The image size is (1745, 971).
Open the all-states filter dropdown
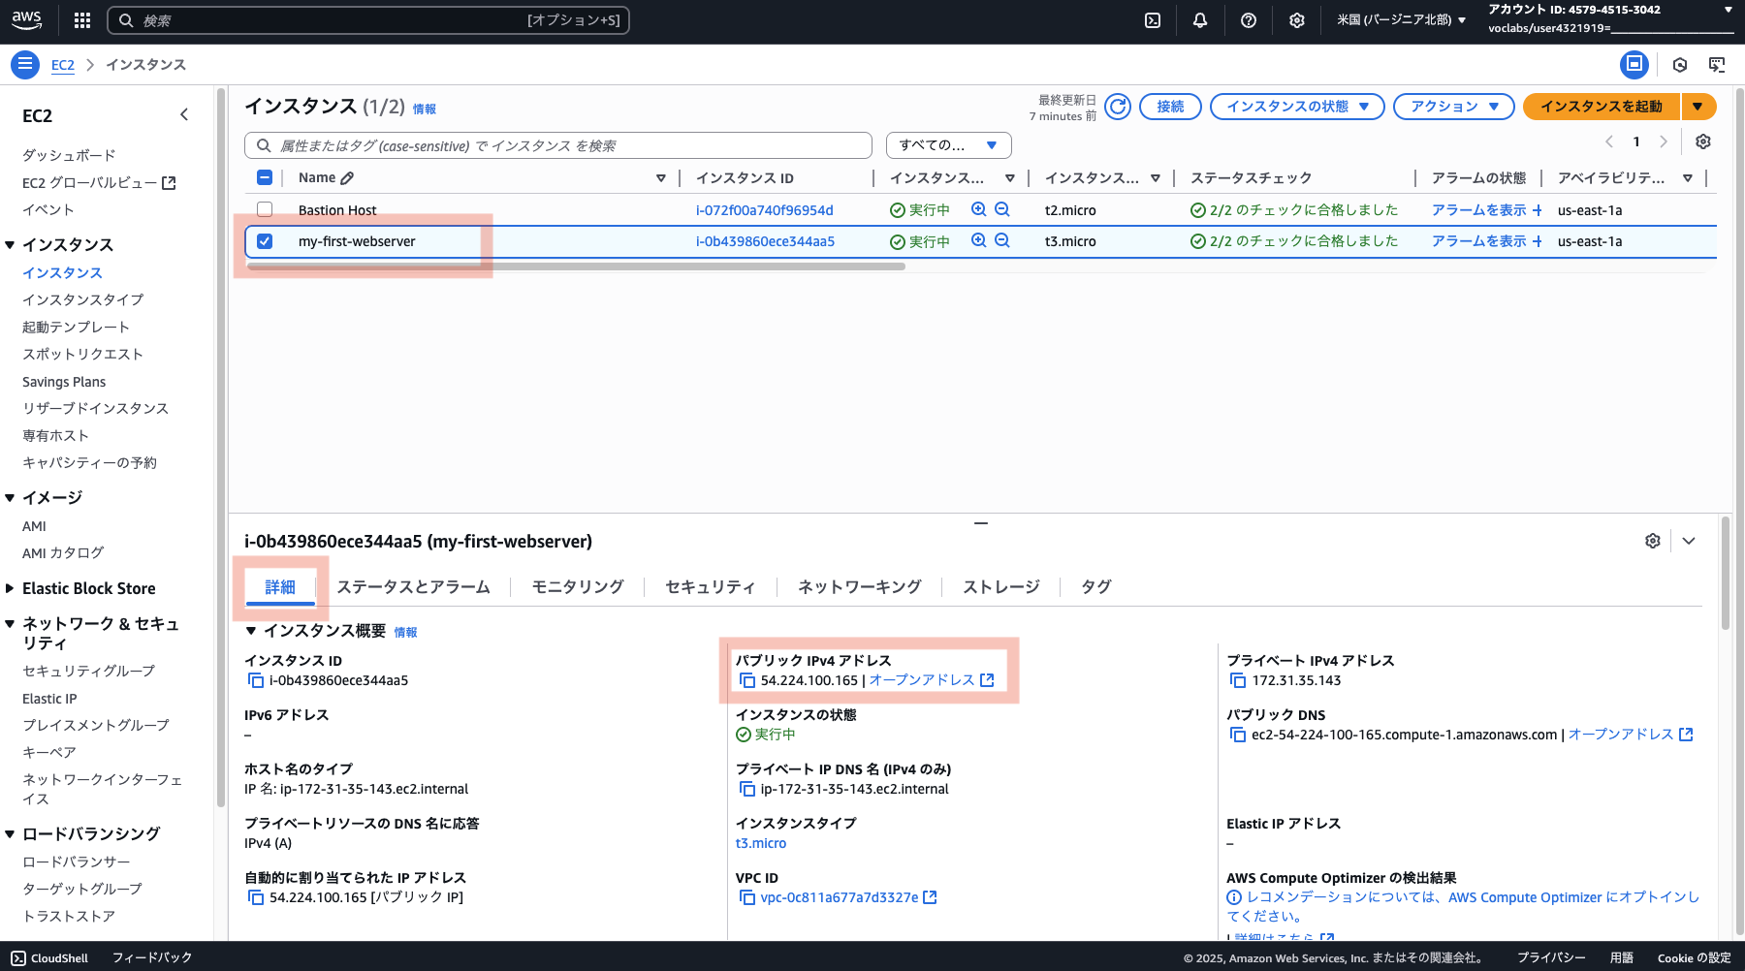[949, 145]
